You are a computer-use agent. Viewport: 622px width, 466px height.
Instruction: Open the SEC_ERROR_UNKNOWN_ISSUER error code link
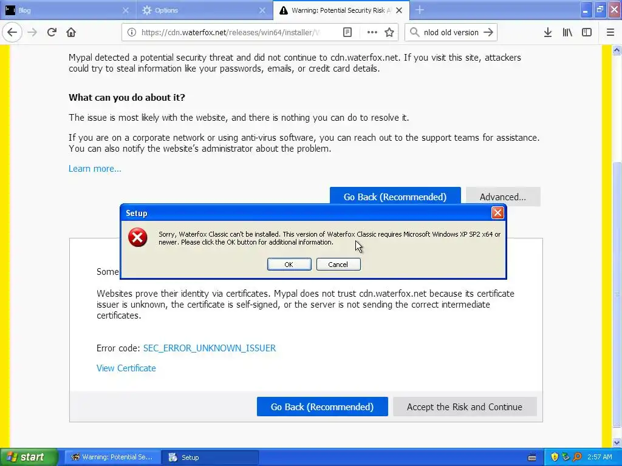210,348
